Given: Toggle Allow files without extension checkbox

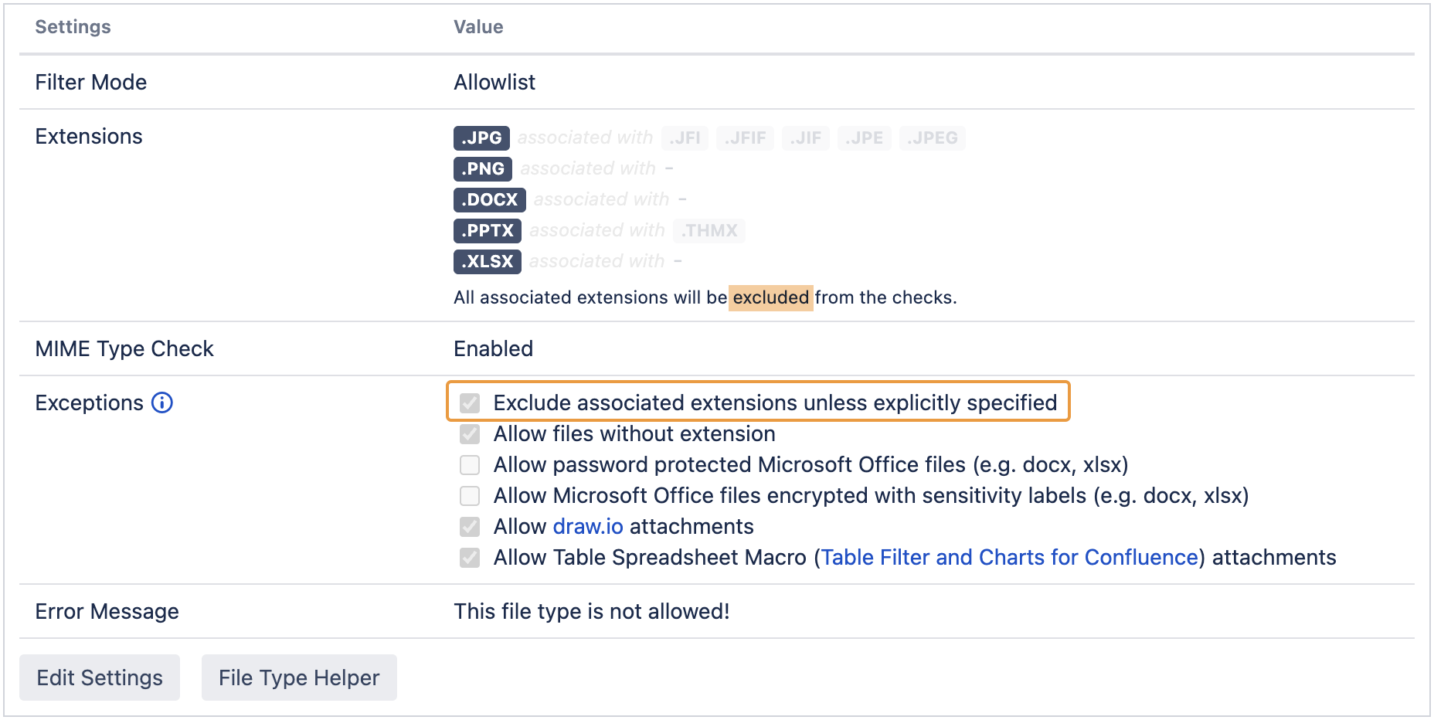Looking at the screenshot, I should (x=470, y=433).
